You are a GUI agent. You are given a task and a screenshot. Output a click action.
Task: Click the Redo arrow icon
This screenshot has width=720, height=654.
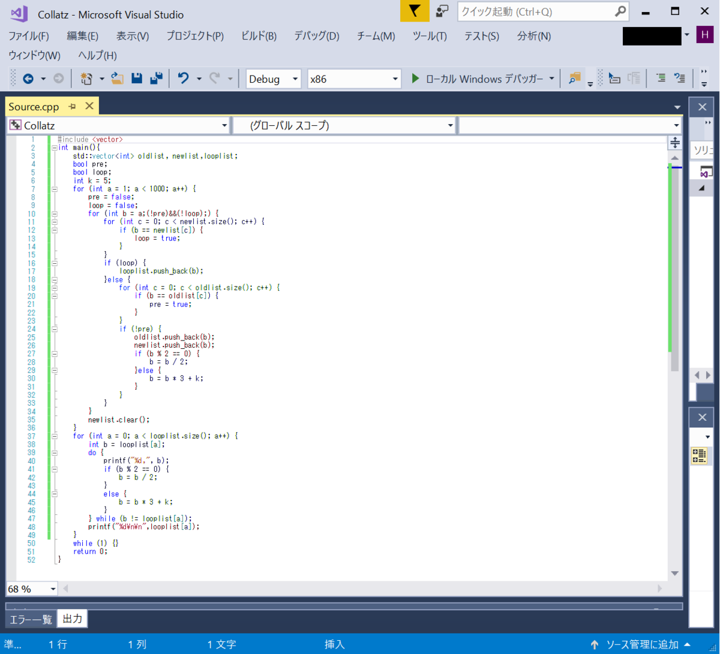[x=215, y=79]
